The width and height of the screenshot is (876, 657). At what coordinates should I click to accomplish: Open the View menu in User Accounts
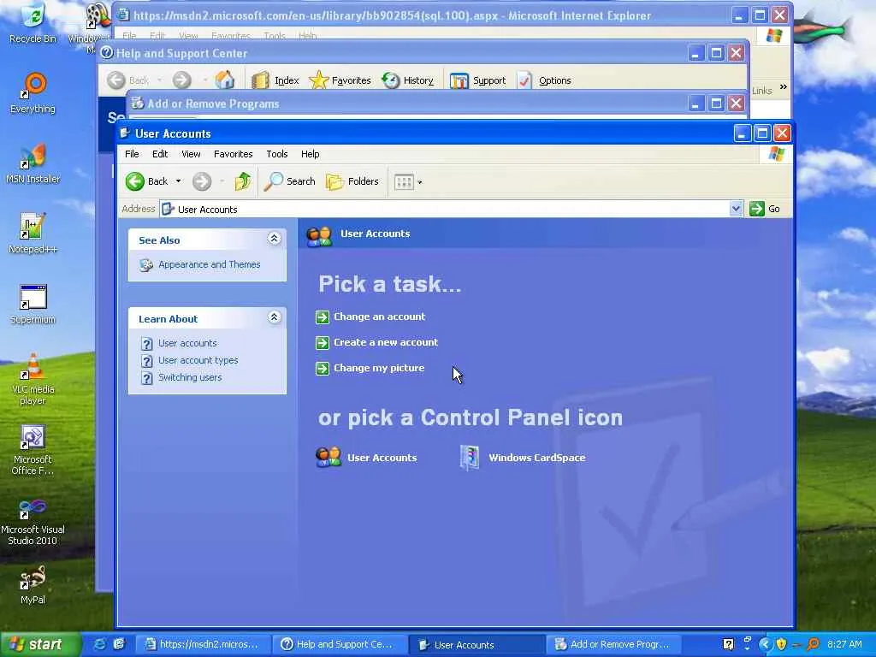click(191, 154)
